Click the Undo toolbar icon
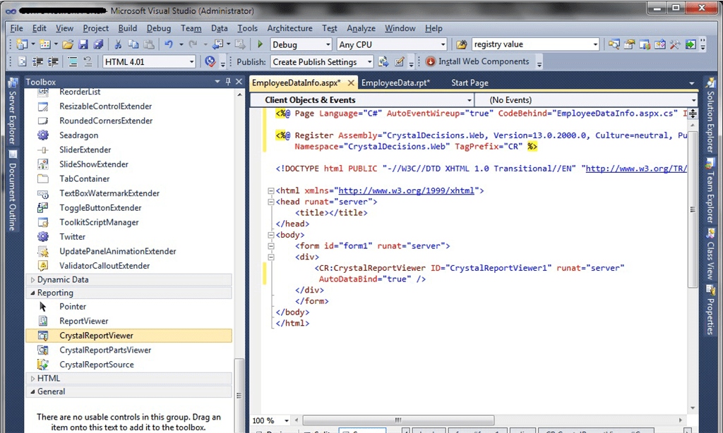723x433 pixels. tap(169, 44)
